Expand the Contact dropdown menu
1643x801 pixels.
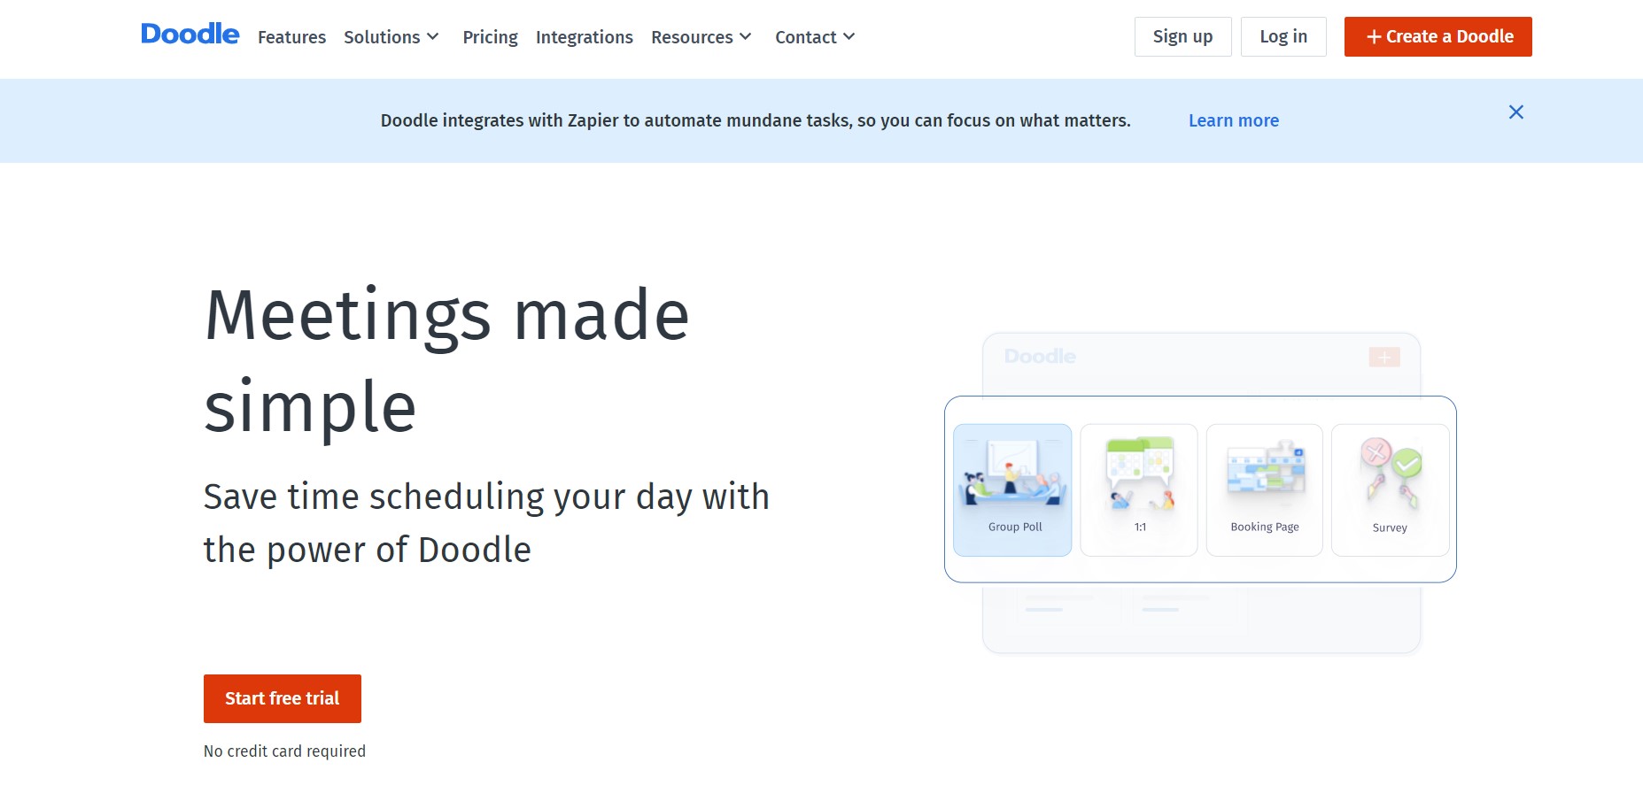pyautogui.click(x=815, y=37)
